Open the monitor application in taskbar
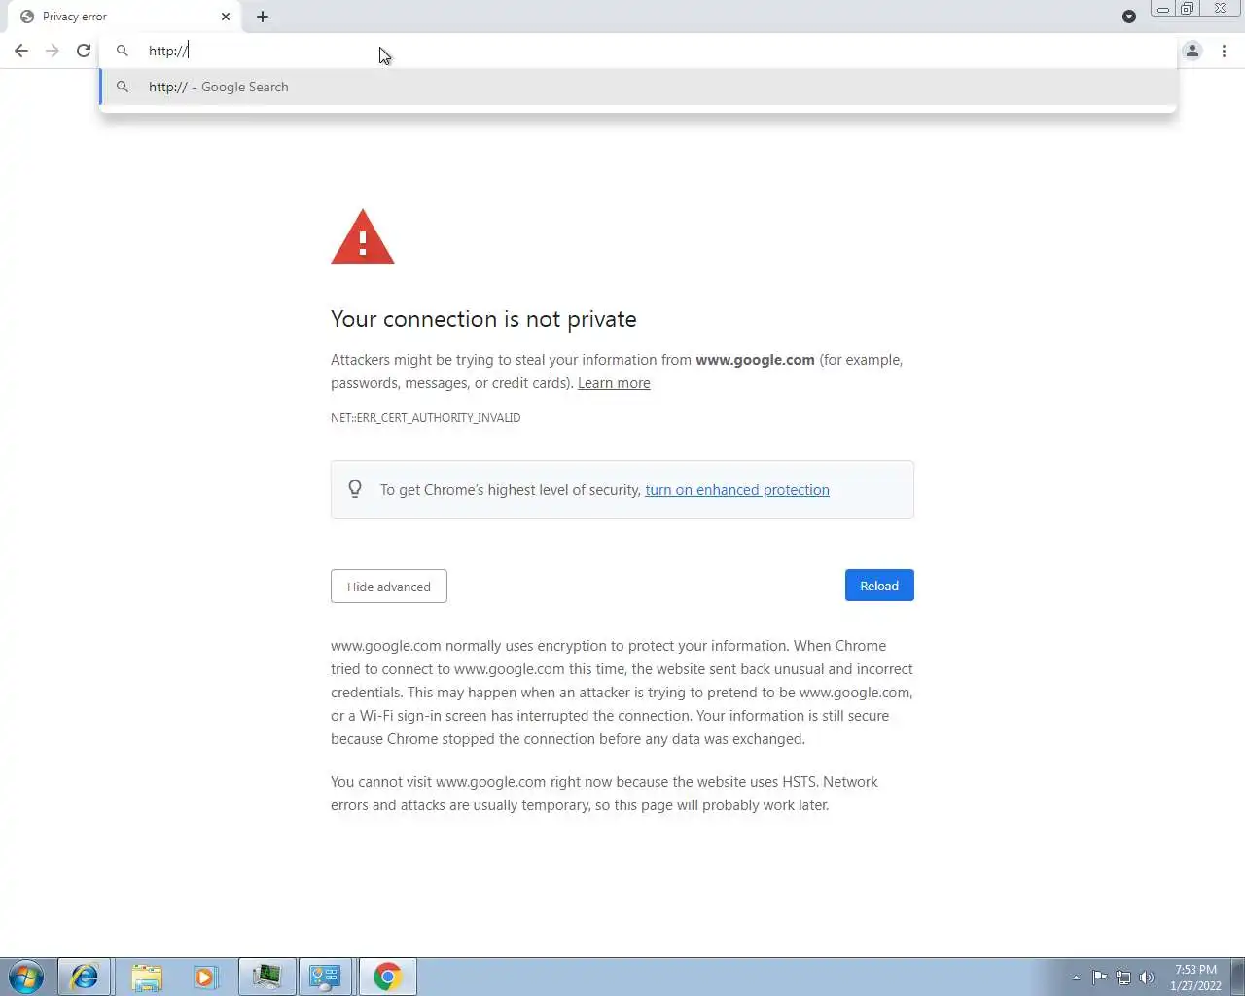The height and width of the screenshot is (996, 1245). [x=267, y=977]
